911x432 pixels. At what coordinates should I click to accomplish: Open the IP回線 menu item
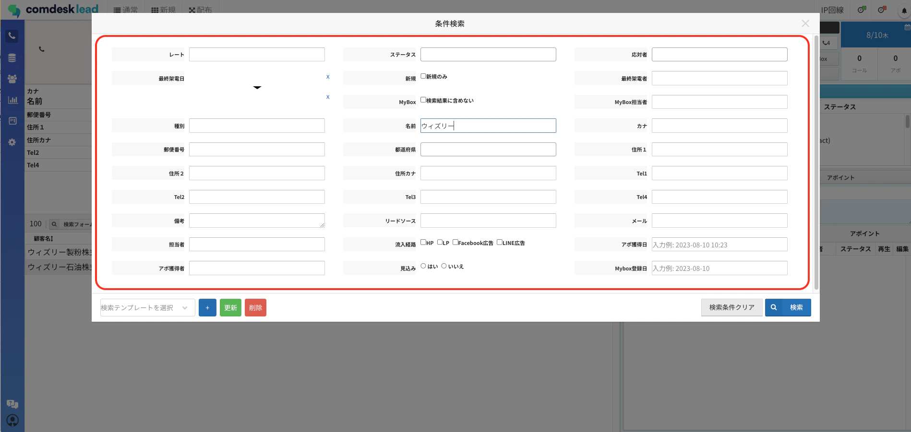(832, 10)
